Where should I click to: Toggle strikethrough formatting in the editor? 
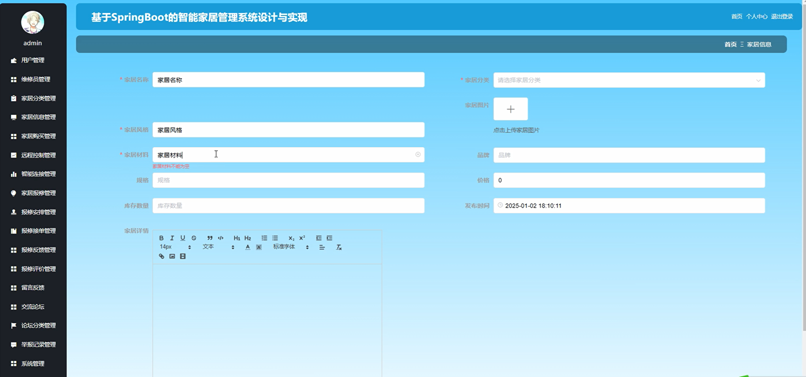(194, 238)
